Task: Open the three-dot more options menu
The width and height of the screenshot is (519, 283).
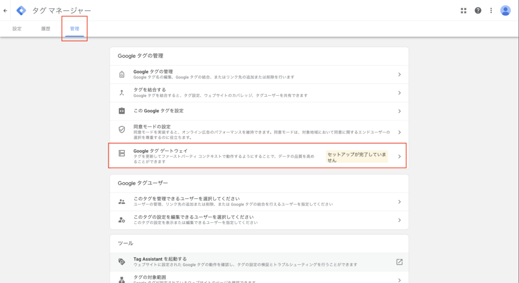Action: [x=491, y=11]
